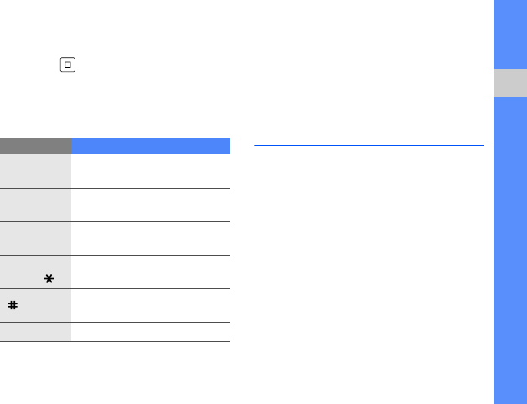
Task: Click the third gray row cell
Action: (35, 238)
